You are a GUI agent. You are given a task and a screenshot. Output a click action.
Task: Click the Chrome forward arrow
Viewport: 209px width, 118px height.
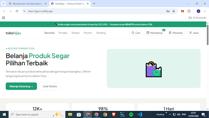coord(10,11)
